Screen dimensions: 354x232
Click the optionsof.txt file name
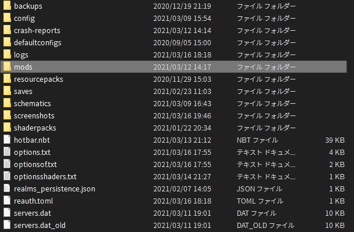(35, 164)
